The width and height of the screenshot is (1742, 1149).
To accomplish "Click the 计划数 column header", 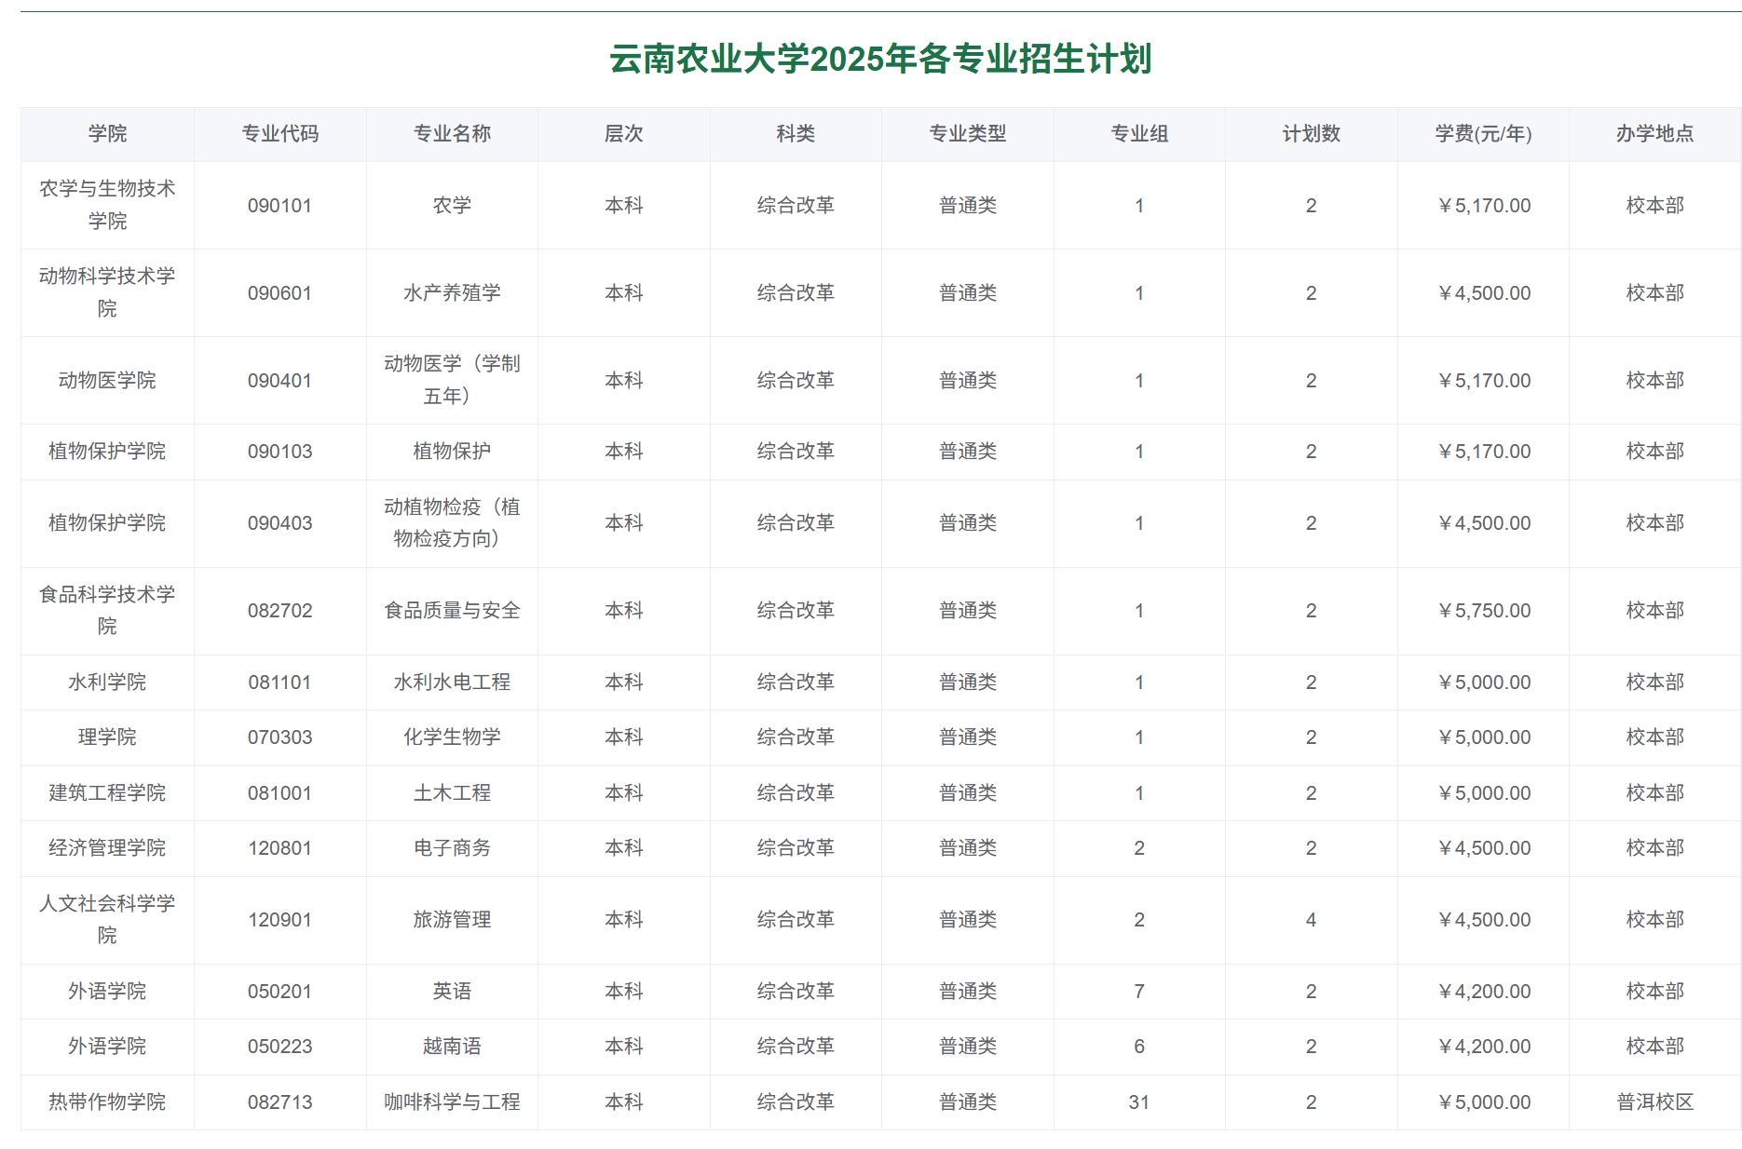I will [1310, 133].
